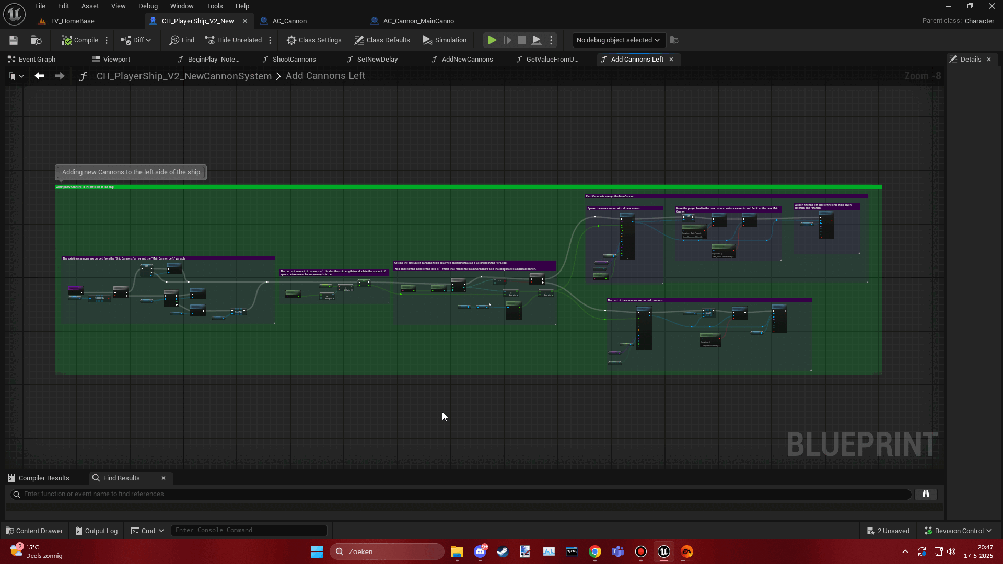Open the bookmarks dropdown in the graph
Viewport: 1003px width, 564px height.
click(16, 76)
